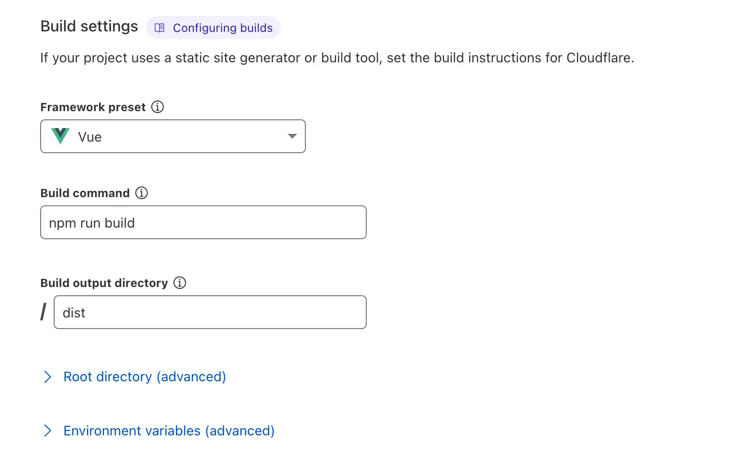The width and height of the screenshot is (747, 460).
Task: Select the Vue framework preset combo box
Action: click(173, 136)
